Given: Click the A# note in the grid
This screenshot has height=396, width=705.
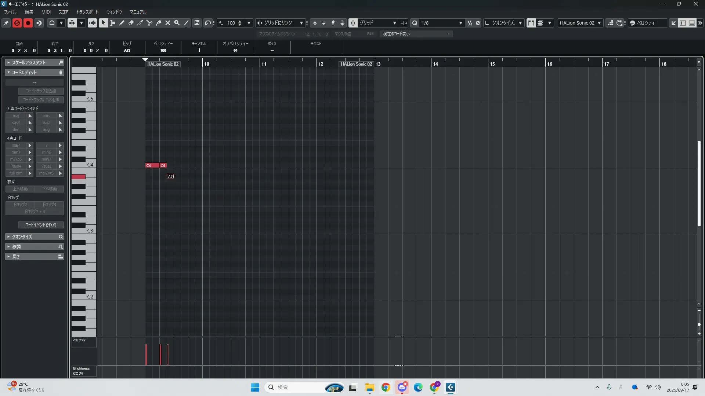Looking at the screenshot, I should coord(170,176).
